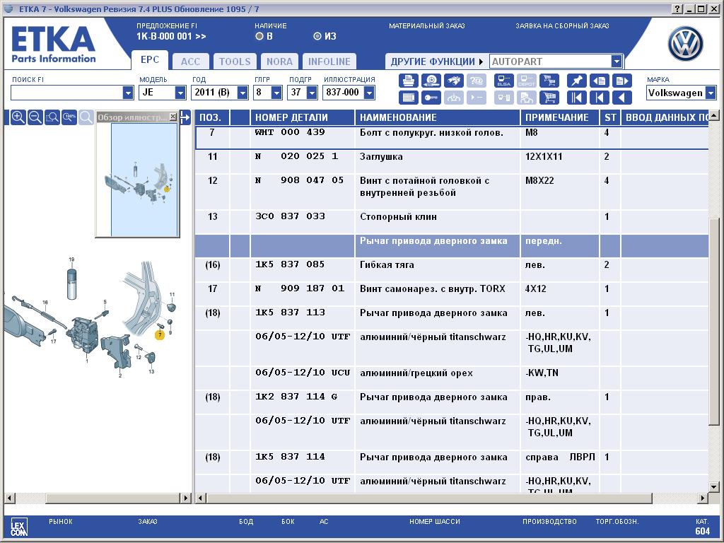
Task: Expand the ГЛГР dropdown showing 8
Action: (276, 93)
